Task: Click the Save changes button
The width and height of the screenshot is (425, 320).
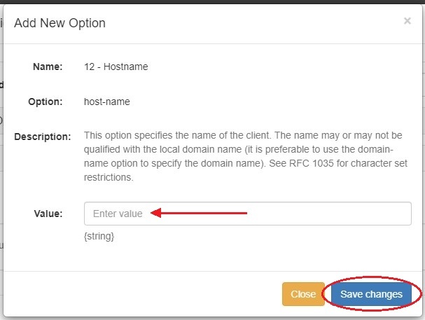Action: (x=371, y=294)
